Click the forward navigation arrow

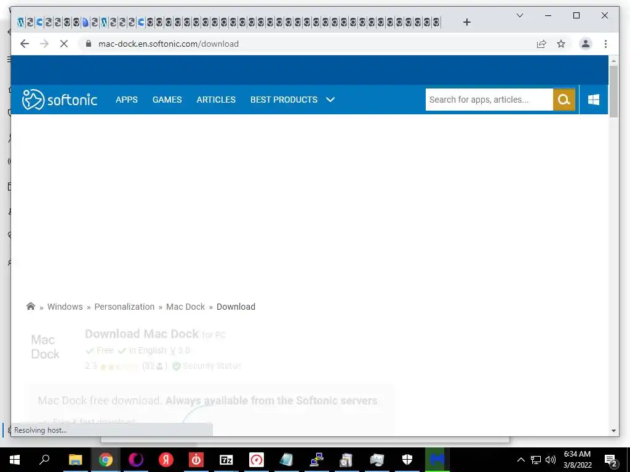tap(44, 44)
